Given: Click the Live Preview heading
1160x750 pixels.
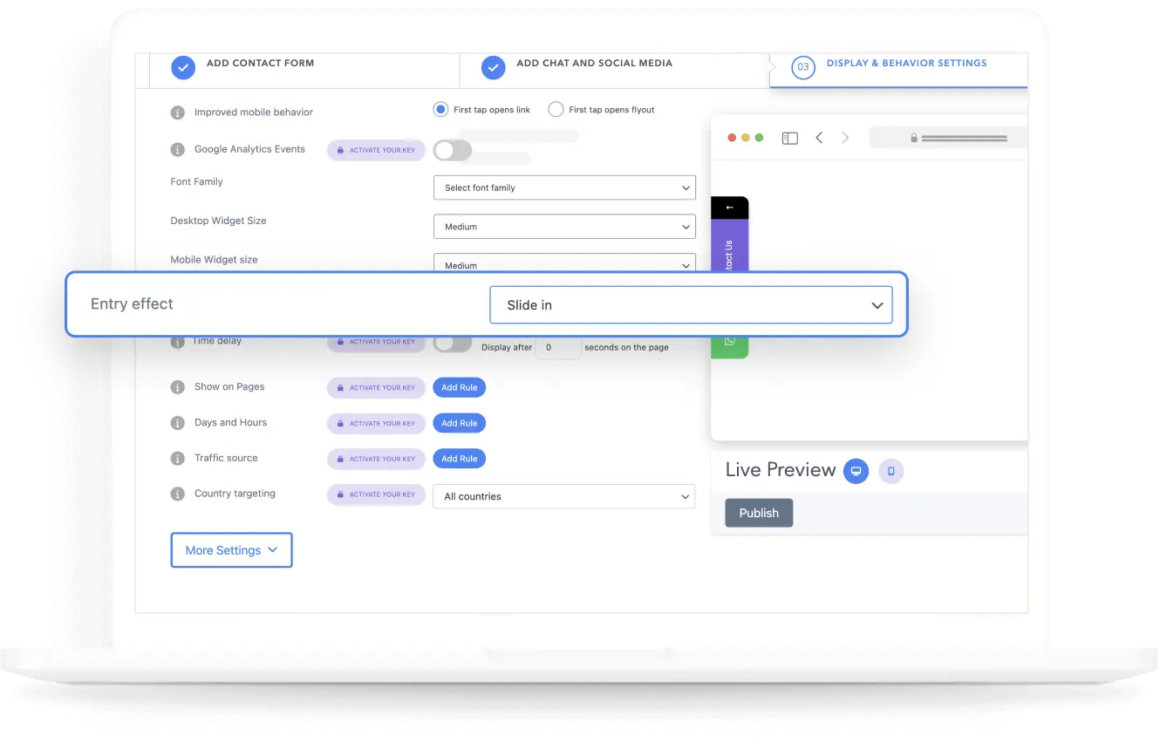Looking at the screenshot, I should coord(781,470).
